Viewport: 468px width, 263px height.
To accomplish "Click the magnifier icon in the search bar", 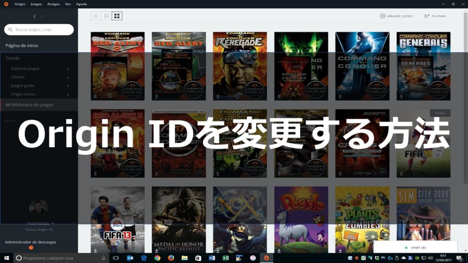I will pyautogui.click(x=10, y=29).
